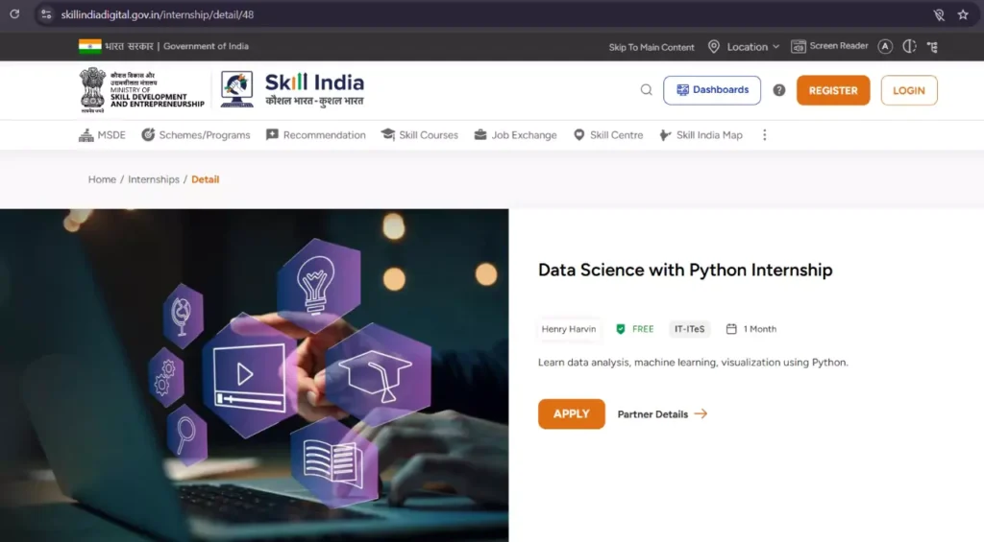
Task: Open the sitemap icon in top bar
Action: 932,47
